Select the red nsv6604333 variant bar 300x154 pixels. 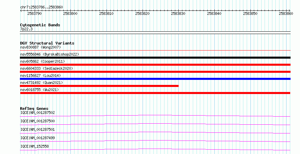(x=155, y=72)
